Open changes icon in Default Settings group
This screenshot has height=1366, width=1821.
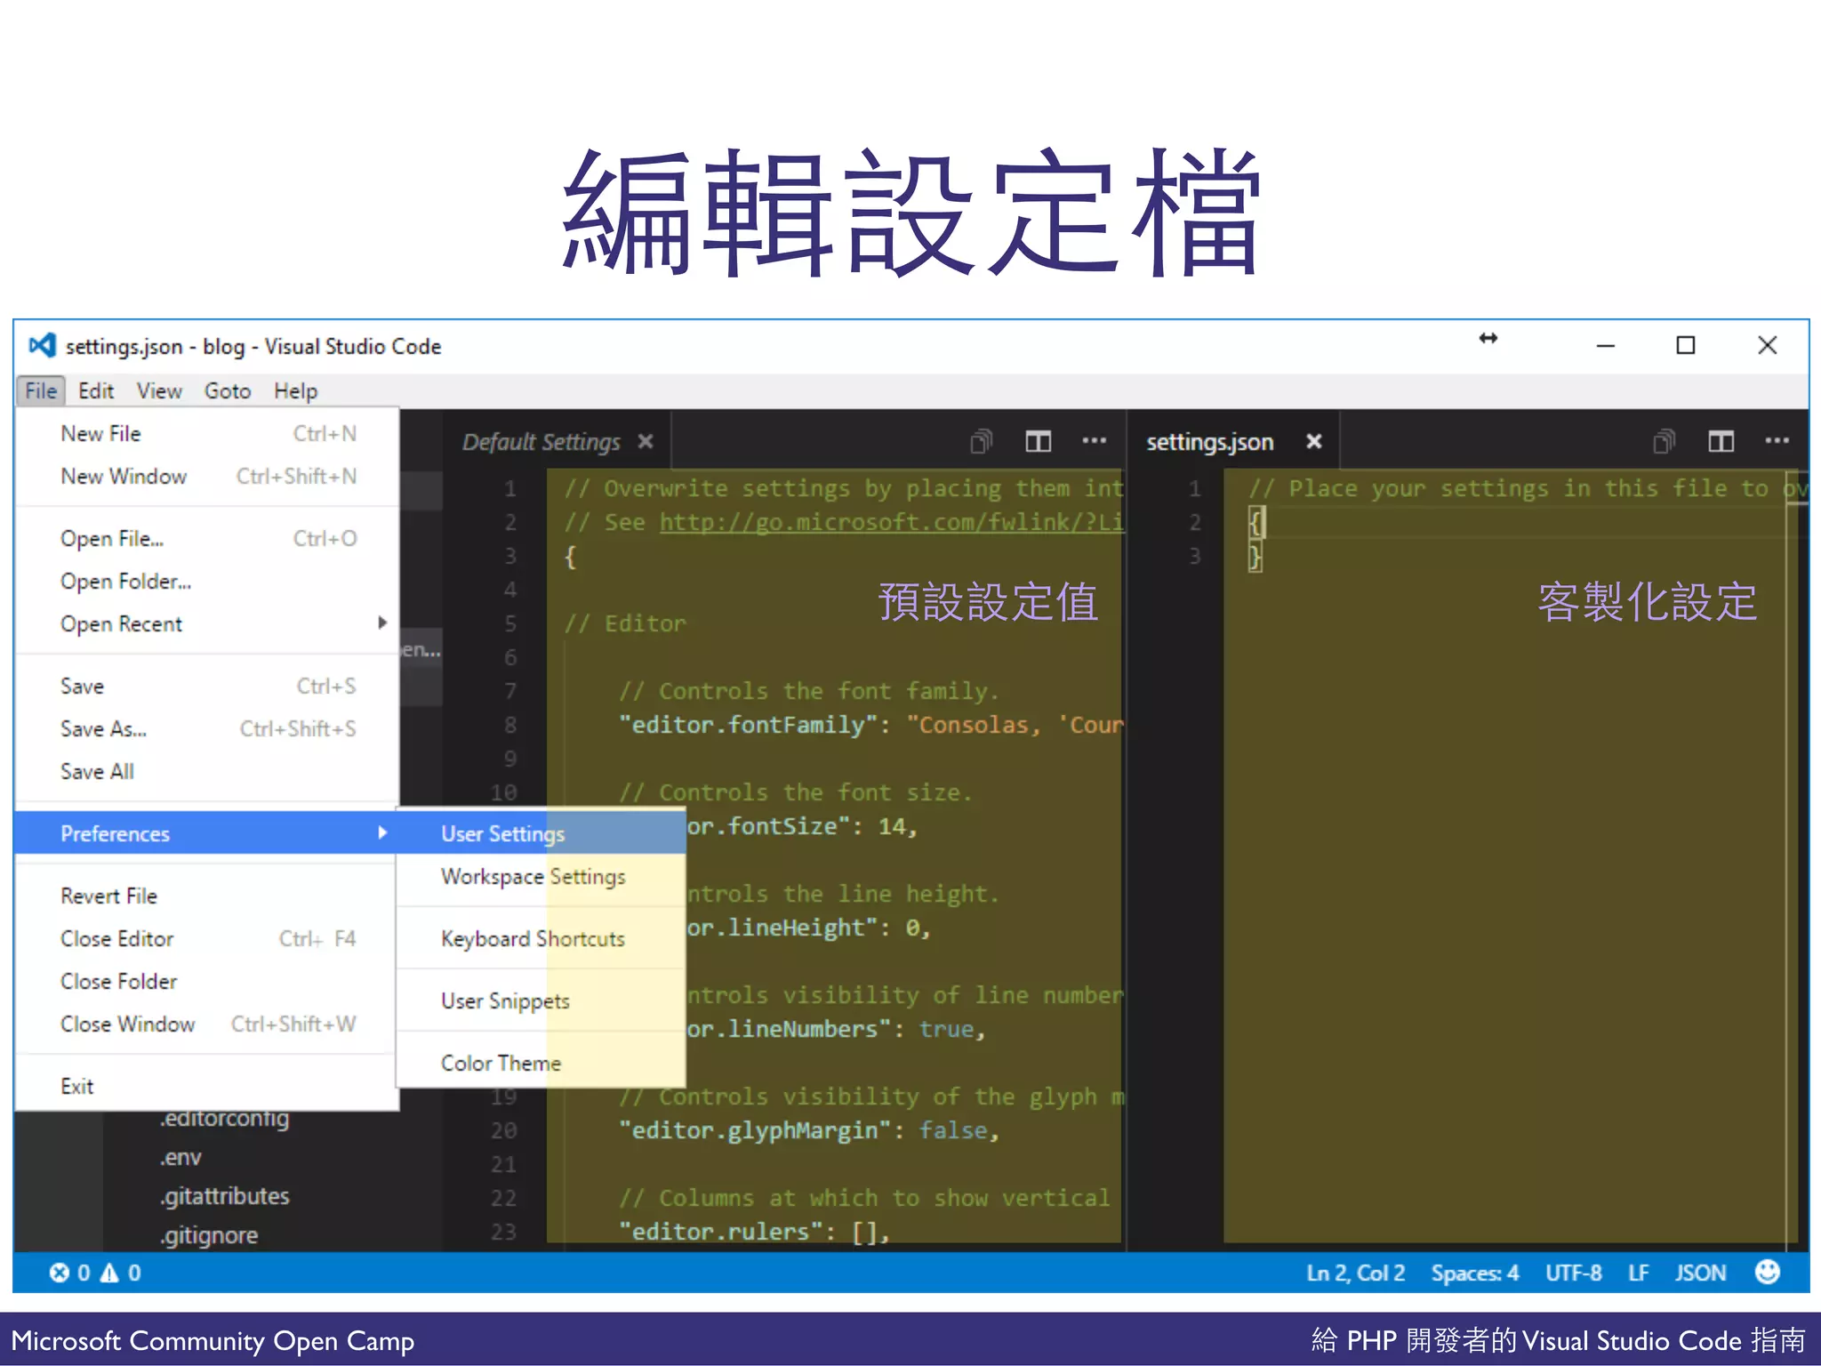pos(981,440)
